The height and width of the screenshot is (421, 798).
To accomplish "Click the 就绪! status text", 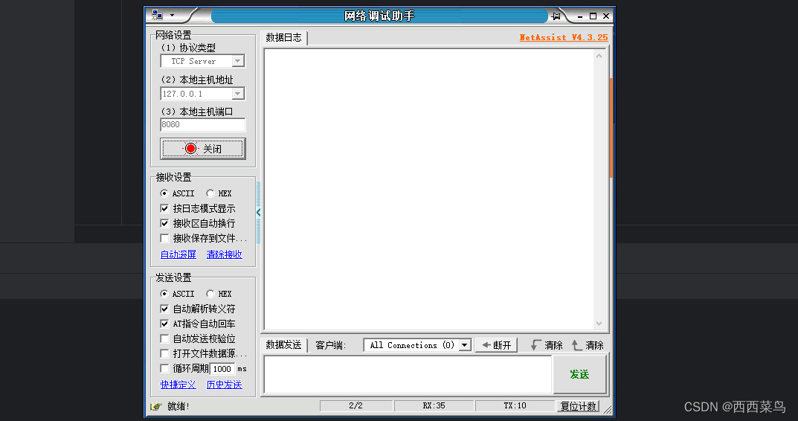I will (178, 406).
